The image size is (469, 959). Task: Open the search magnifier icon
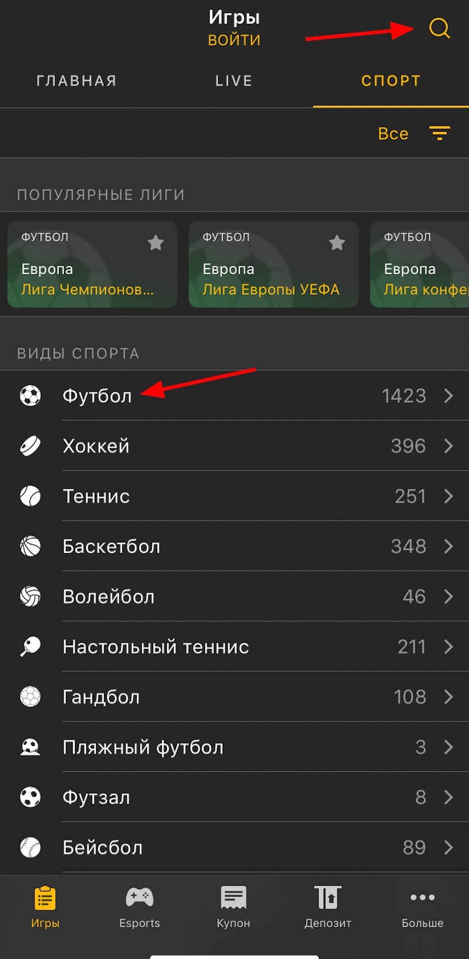tap(439, 28)
